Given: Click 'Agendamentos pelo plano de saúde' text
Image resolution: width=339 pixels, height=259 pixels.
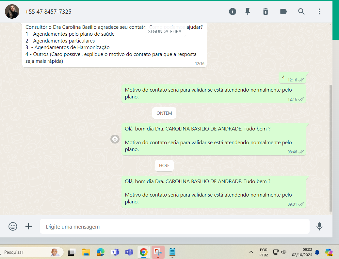Looking at the screenshot, I should tap(74, 34).
